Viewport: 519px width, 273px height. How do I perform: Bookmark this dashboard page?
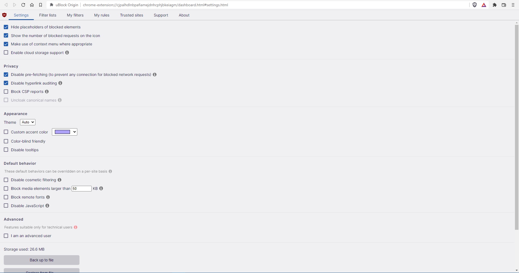point(41,5)
